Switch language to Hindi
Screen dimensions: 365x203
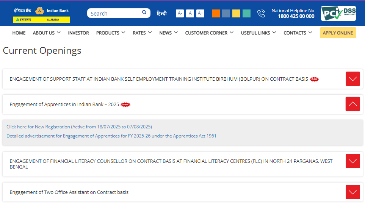coord(161,14)
